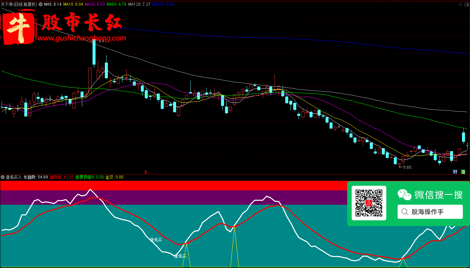Click the 逢低买入 indicator name
The image size is (470, 268).
coord(14,177)
